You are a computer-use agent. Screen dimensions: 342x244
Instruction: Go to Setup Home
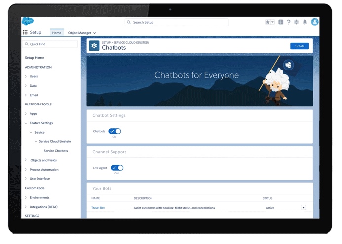[x=35, y=58]
